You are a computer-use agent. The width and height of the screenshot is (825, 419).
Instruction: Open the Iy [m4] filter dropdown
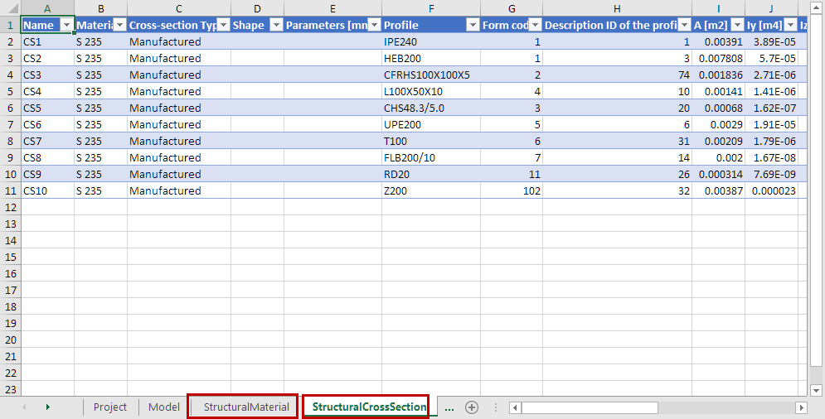790,25
